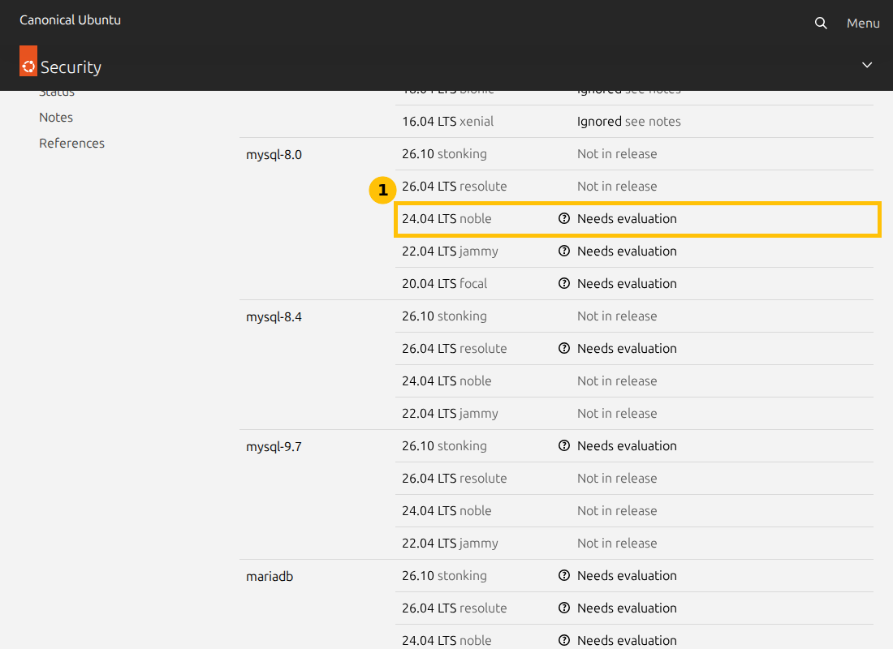Click 'Needs evaluation' text for mariadb 26.04 resolute
This screenshot has height=649, width=893.
click(627, 608)
